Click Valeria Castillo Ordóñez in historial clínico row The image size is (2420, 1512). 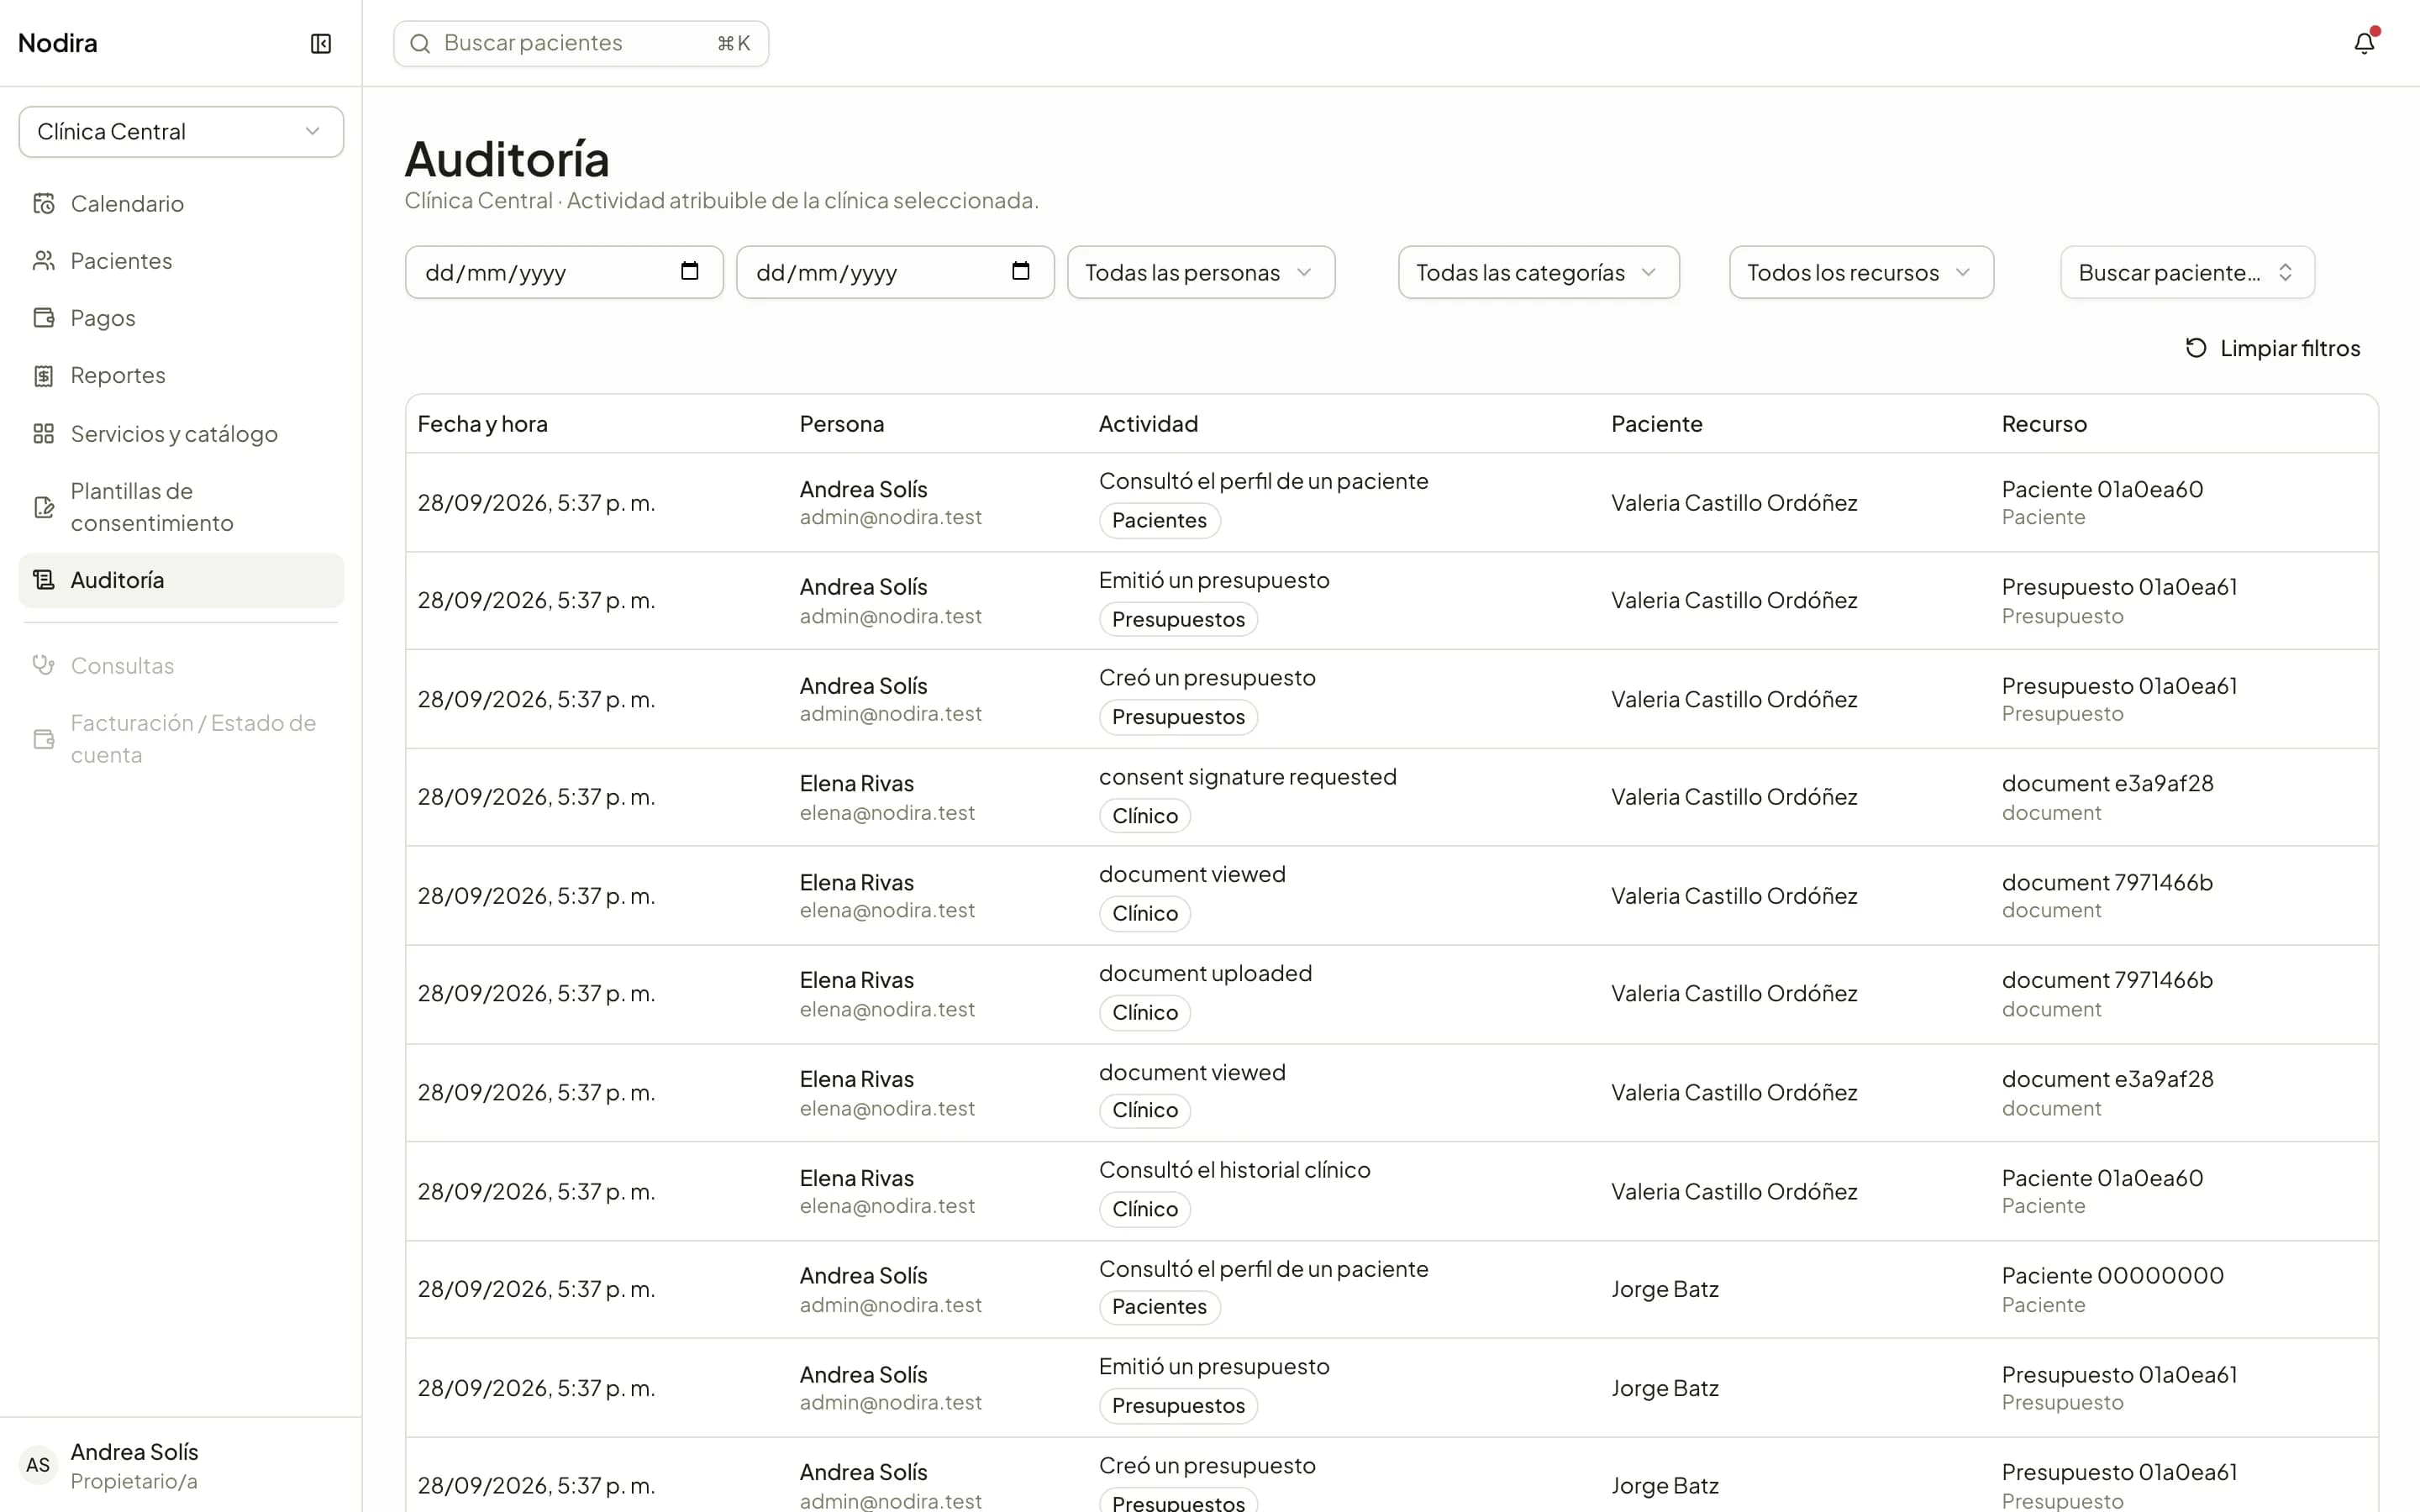coord(1734,1192)
